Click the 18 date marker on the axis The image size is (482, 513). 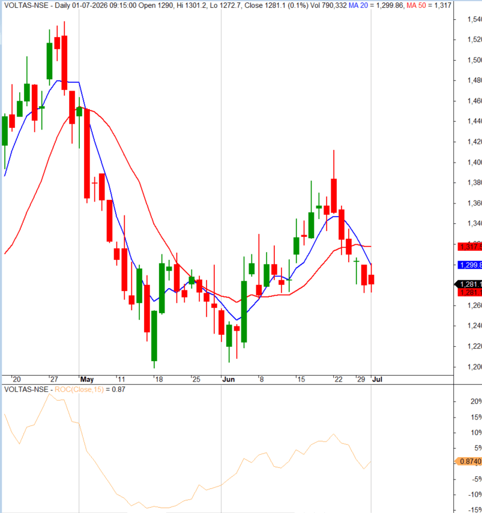tap(159, 379)
